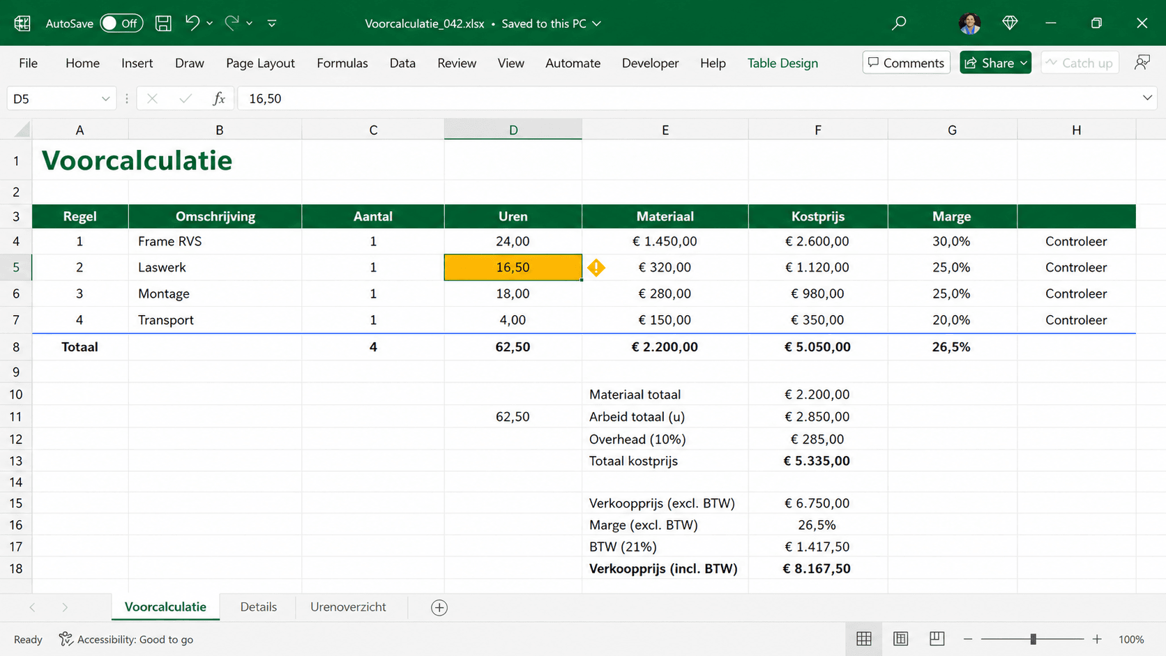Open the Developer ribbon tab

coord(650,63)
